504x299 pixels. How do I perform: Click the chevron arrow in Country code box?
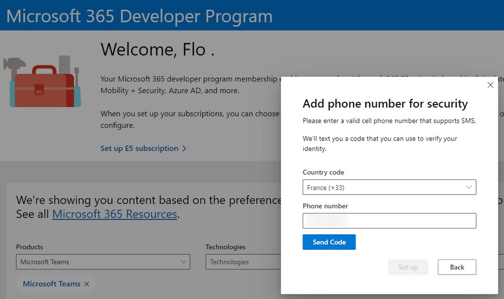pos(469,188)
